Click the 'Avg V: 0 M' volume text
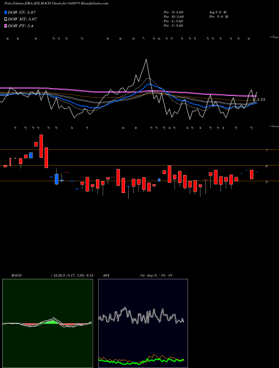The width and height of the screenshot is (279, 368). [x=217, y=12]
